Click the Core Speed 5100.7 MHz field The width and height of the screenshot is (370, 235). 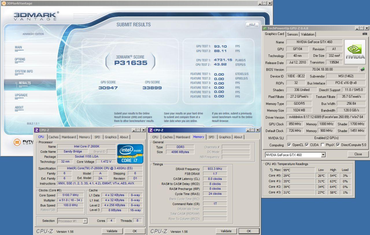coord(71,195)
